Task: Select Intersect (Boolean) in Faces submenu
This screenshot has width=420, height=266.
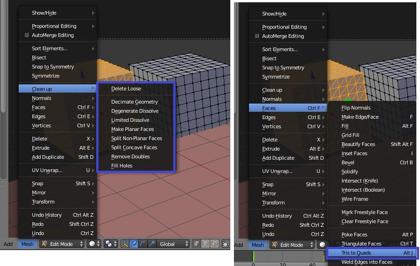Action: [372, 190]
